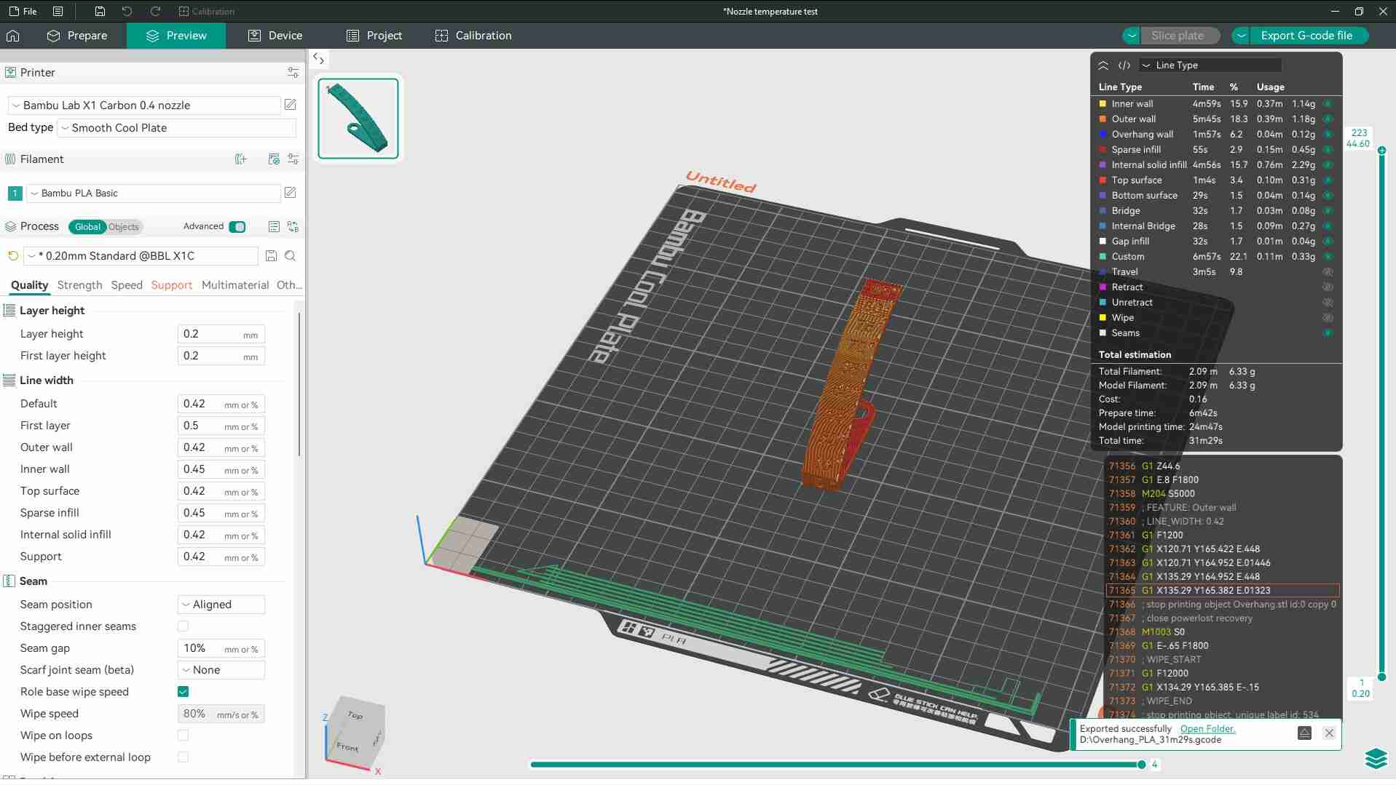The image size is (1396, 785).
Task: Open printer settings list icon
Action: point(293,73)
